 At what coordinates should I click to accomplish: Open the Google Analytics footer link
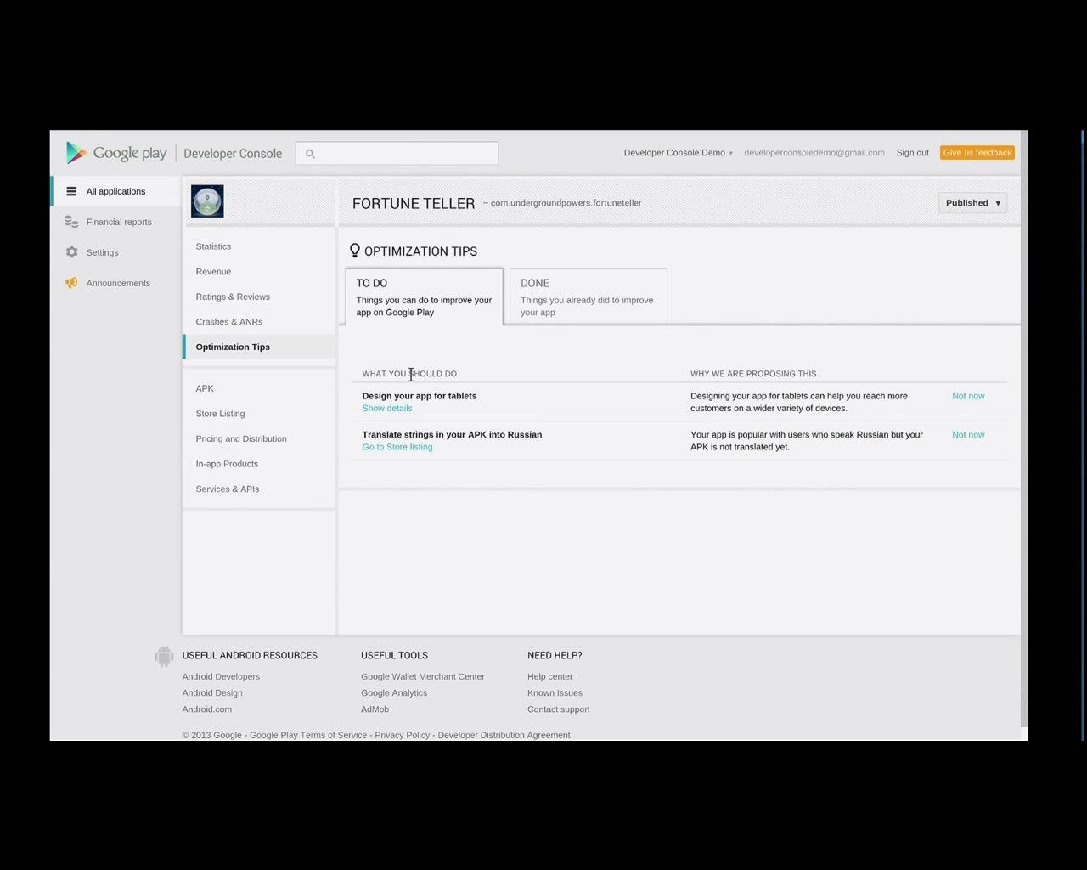pyautogui.click(x=394, y=693)
